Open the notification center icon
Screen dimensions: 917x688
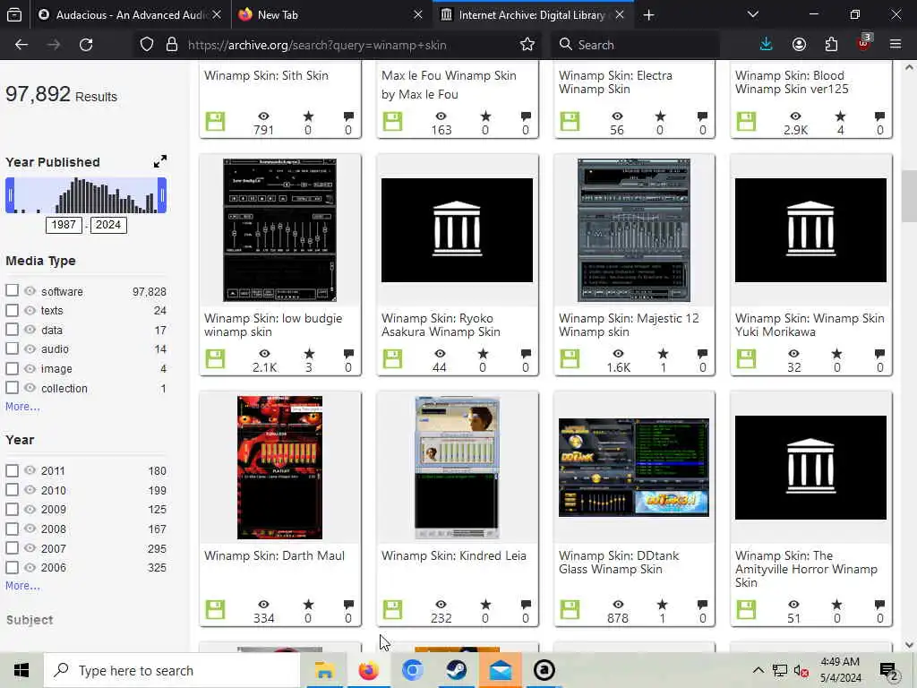click(889, 670)
